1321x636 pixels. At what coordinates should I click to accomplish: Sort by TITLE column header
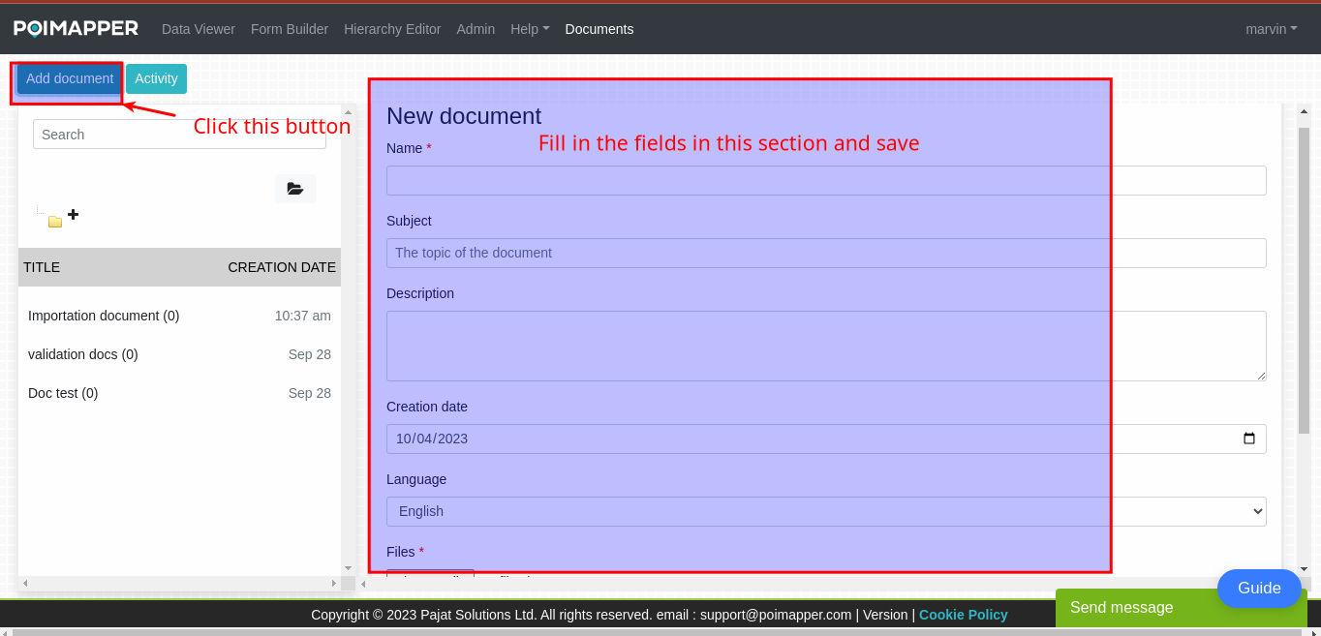(x=42, y=267)
